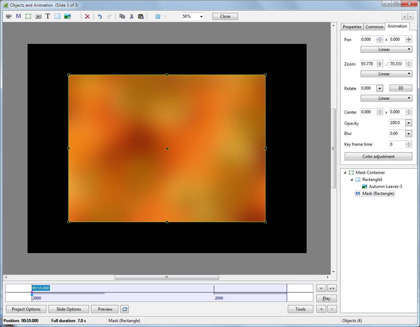Screen dimensions: 420x327
Task: Insert a Frame object from toolbar
Action: pyautogui.click(x=28, y=16)
